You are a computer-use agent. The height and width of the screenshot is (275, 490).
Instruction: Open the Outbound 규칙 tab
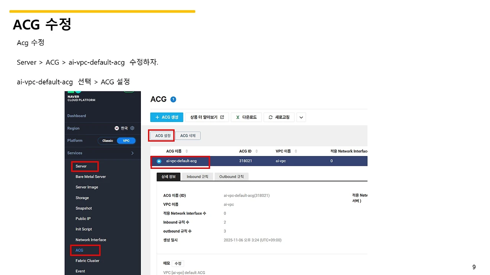(231, 176)
